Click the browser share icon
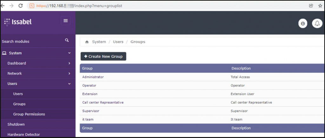The image size is (325, 138). 311,6
